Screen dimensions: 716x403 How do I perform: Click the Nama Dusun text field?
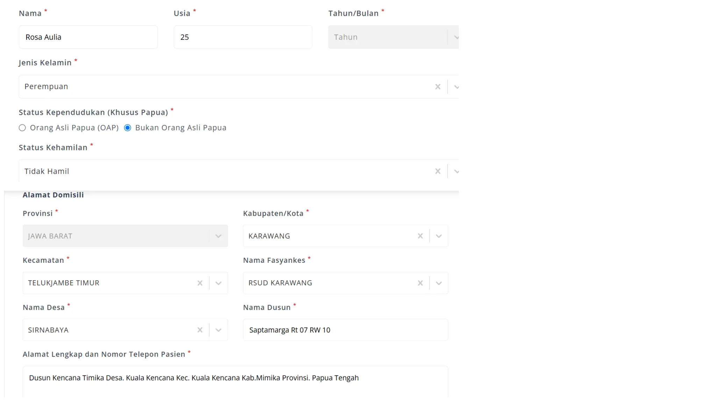pos(345,330)
